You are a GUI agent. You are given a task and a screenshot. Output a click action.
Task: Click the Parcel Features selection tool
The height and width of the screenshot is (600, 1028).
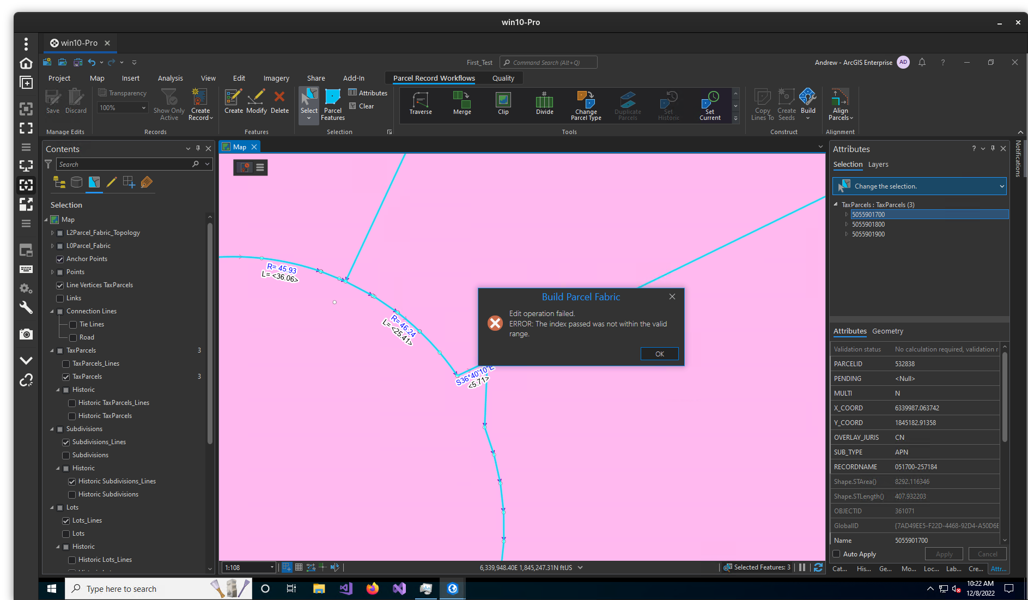[333, 105]
